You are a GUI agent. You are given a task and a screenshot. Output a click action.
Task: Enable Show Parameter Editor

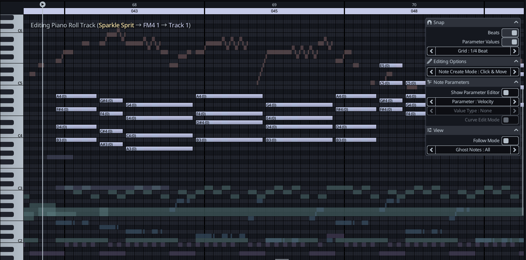[510, 93]
